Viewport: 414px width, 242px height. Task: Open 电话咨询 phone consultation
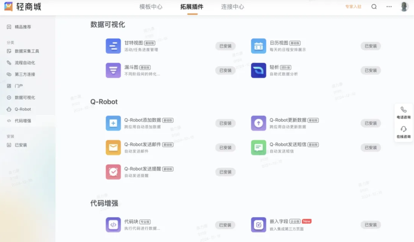coord(404,113)
